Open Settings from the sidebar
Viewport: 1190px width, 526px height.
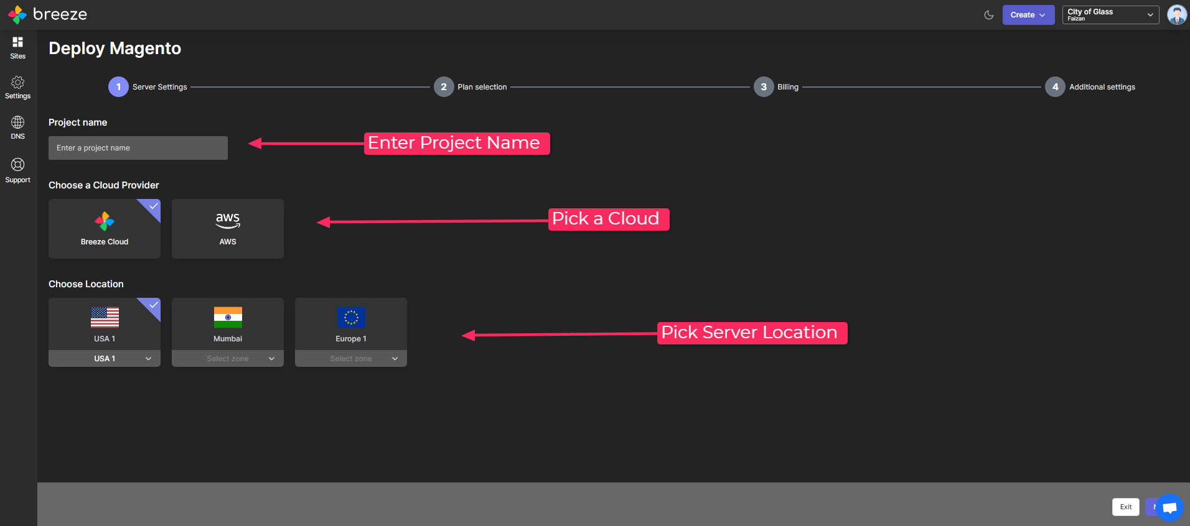pyautogui.click(x=17, y=88)
